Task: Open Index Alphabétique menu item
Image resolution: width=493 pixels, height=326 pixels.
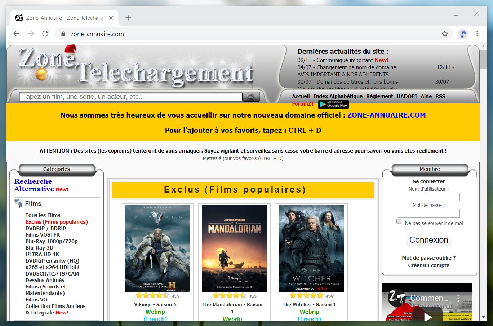Action: 338,96
